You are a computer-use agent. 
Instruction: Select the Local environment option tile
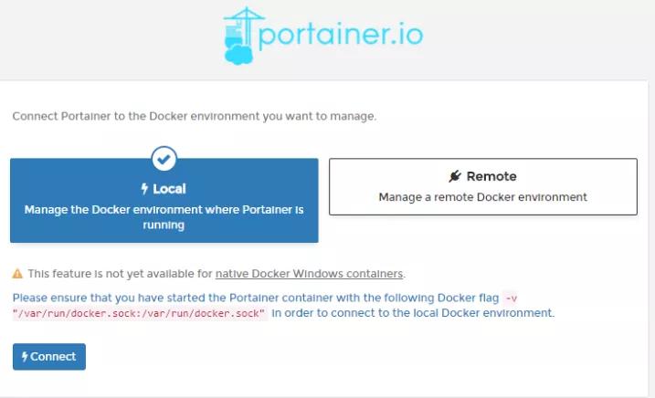coord(164,201)
